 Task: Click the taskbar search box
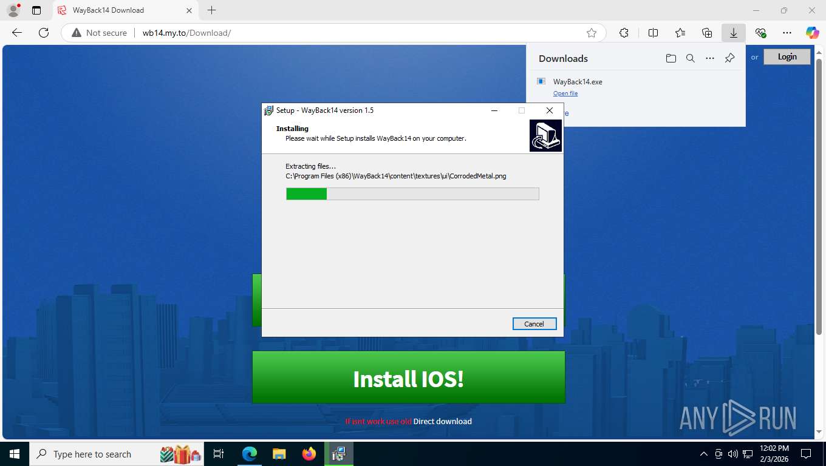(117, 454)
